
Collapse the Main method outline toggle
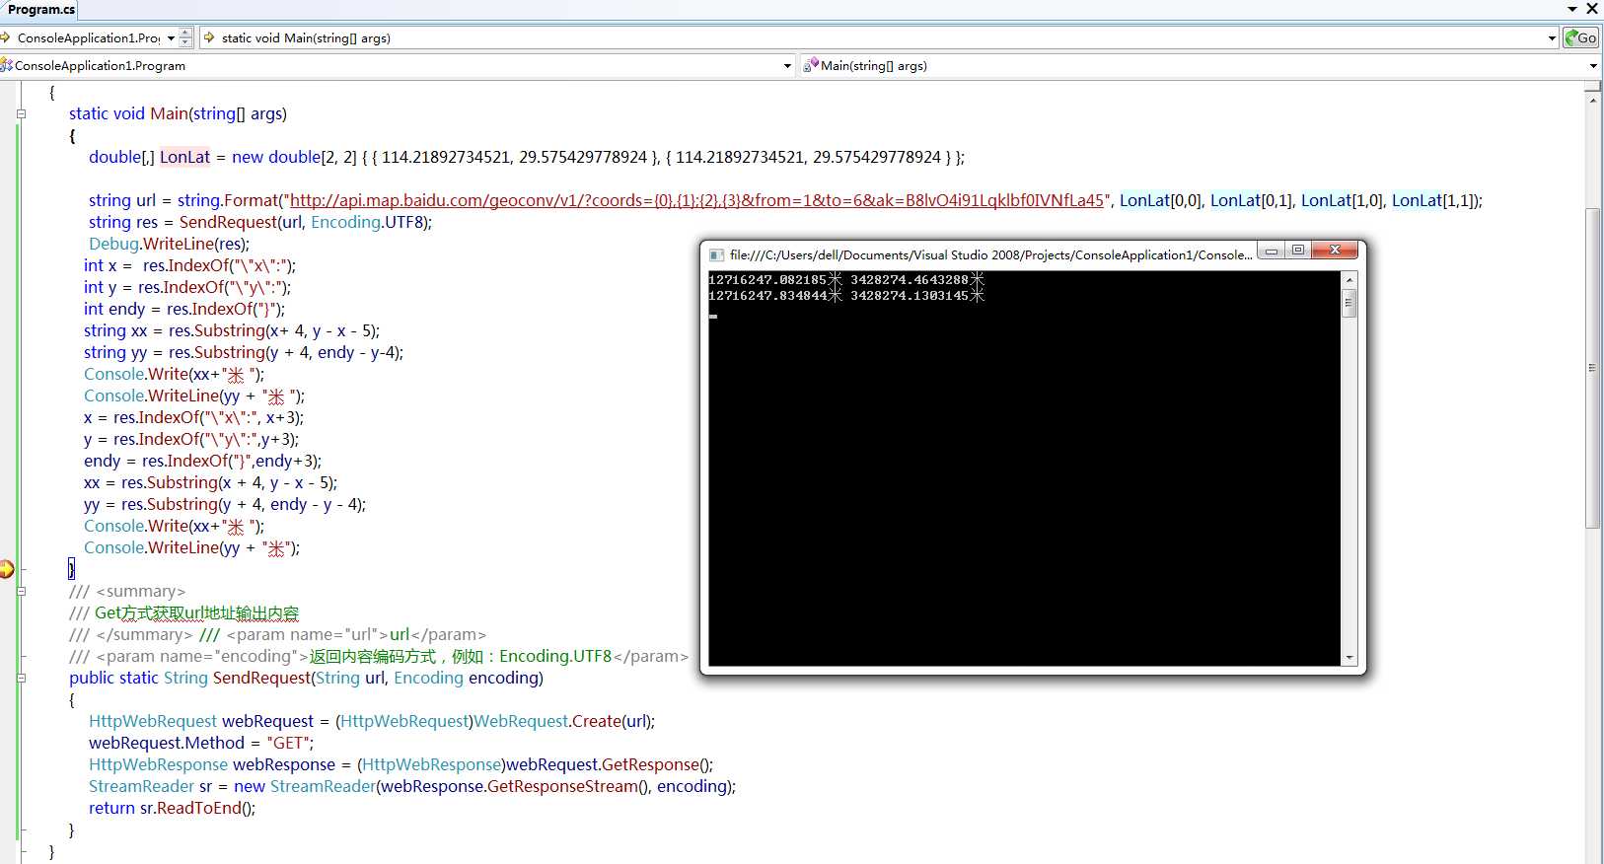[21, 113]
